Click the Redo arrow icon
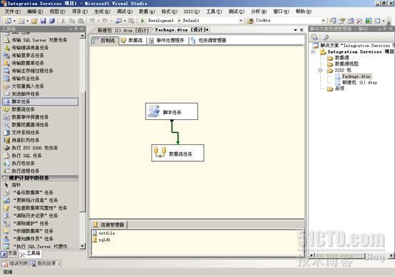 click(105, 21)
